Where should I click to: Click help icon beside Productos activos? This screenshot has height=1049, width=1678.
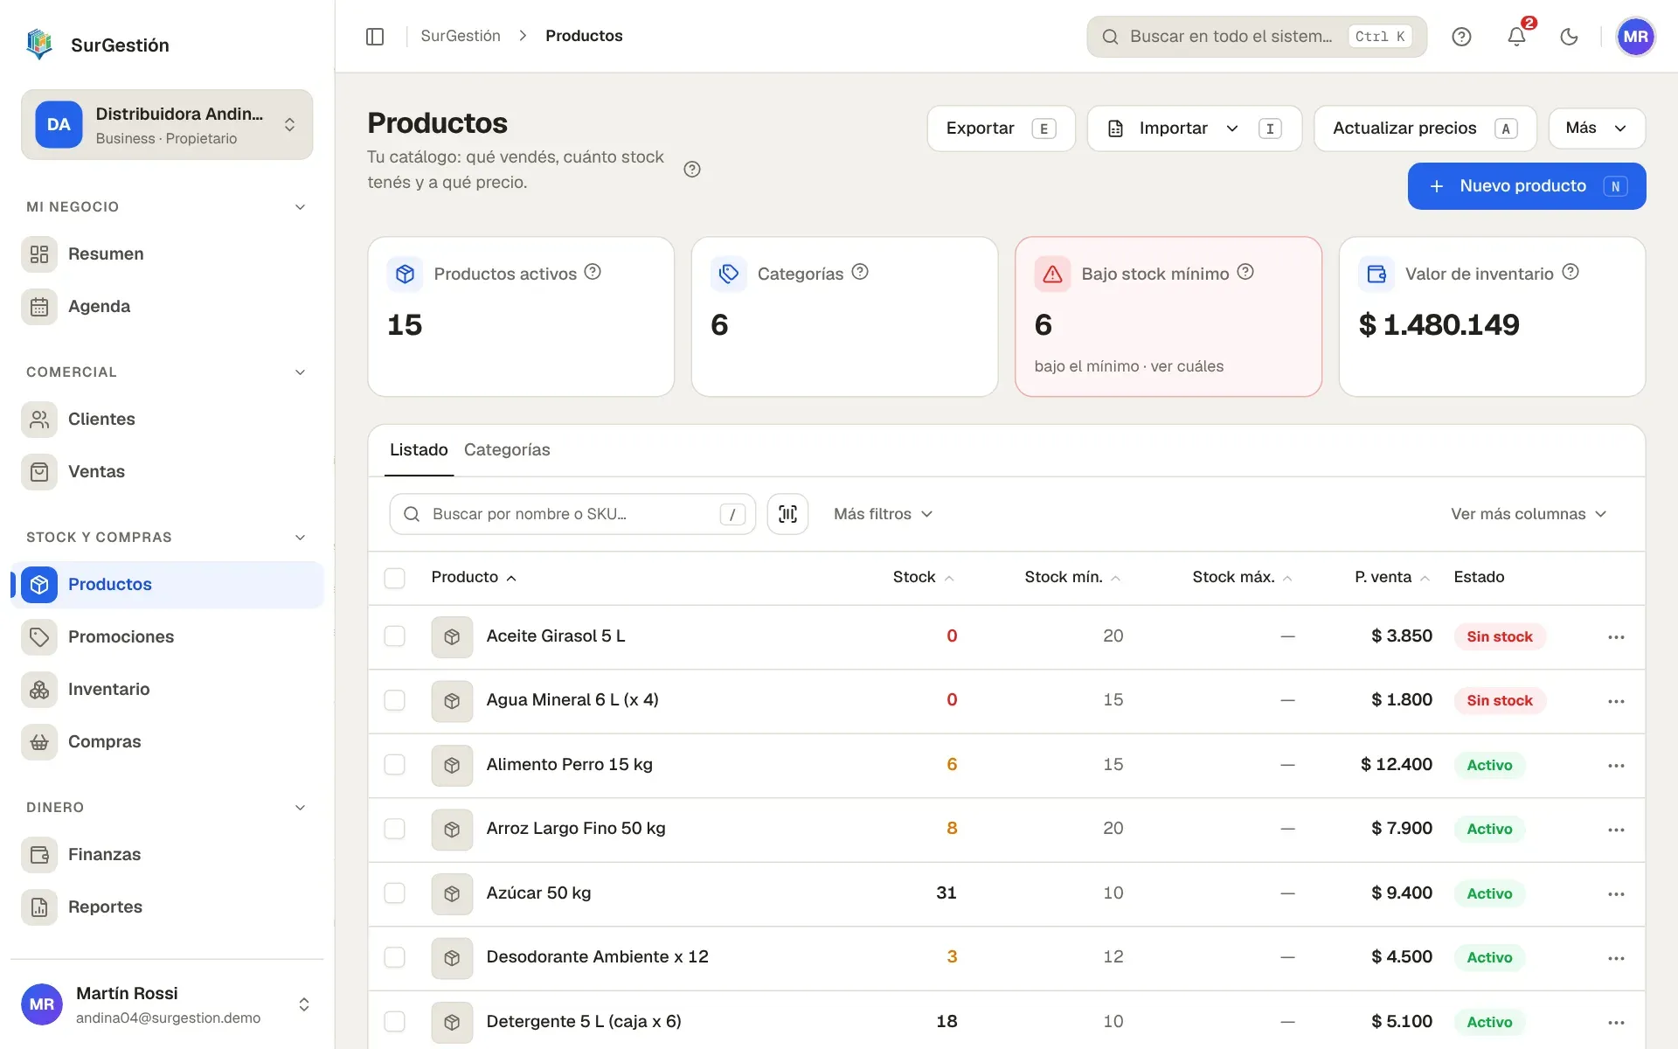click(593, 272)
